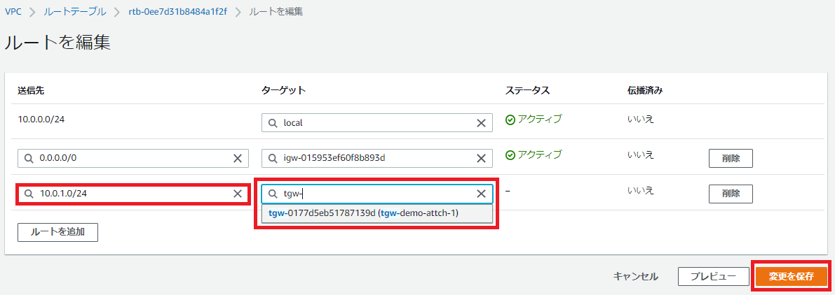Delete the 10.0.1.0/24 route with 削除
Image resolution: width=835 pixels, height=295 pixels.
pyautogui.click(x=731, y=194)
